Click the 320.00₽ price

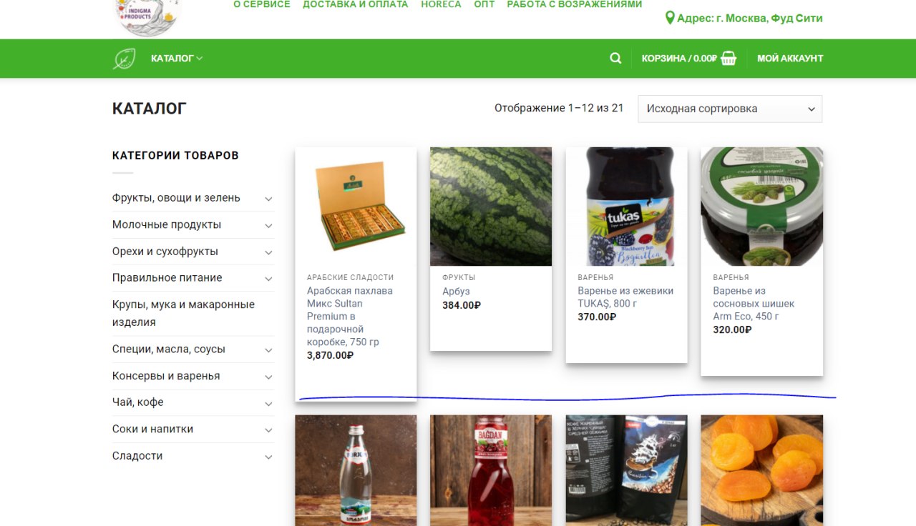[x=732, y=329]
